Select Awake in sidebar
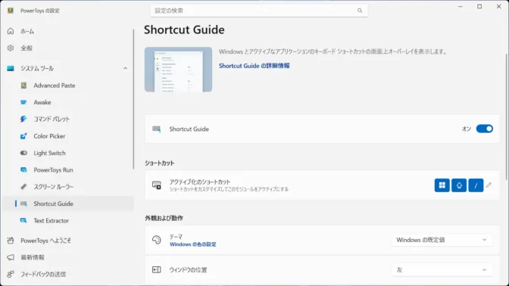This screenshot has height=286, width=509. point(67,102)
